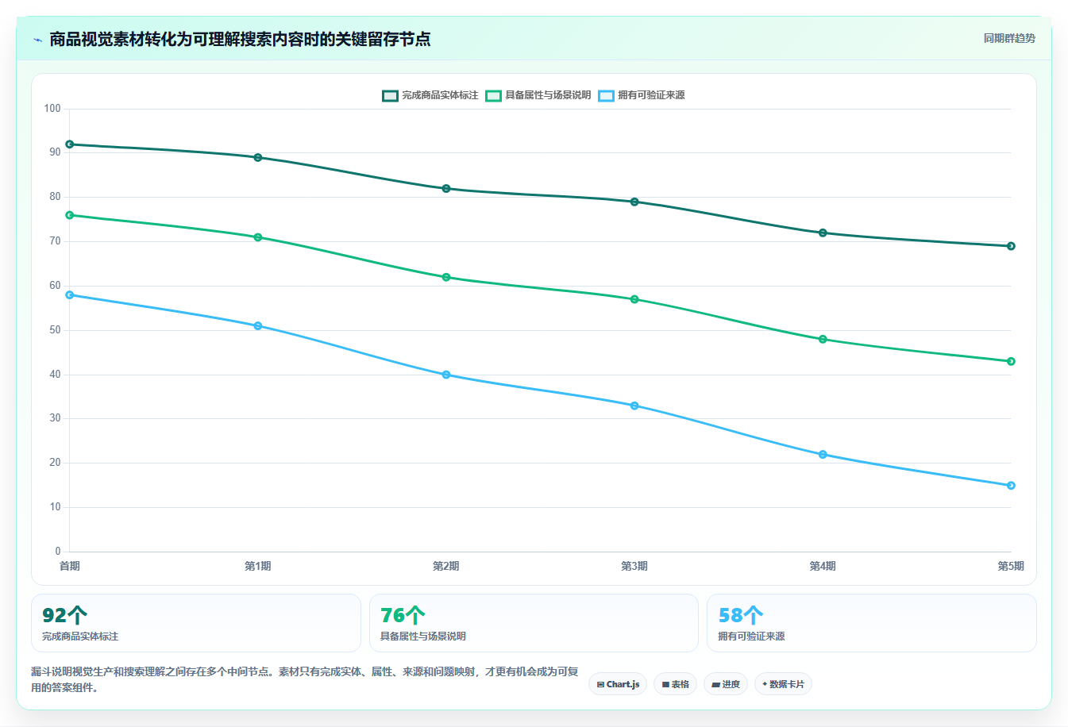1068x727 pixels.
Task: Click light green data point at 第3期
Action: pyautogui.click(x=634, y=299)
